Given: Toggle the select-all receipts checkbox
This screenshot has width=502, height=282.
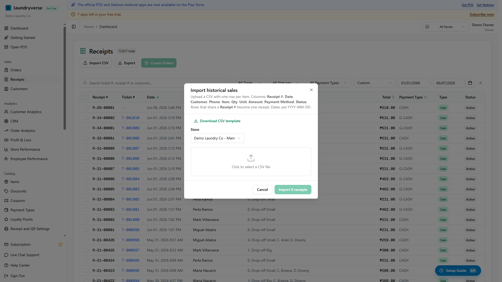Looking at the screenshot, I should click(x=86, y=97).
